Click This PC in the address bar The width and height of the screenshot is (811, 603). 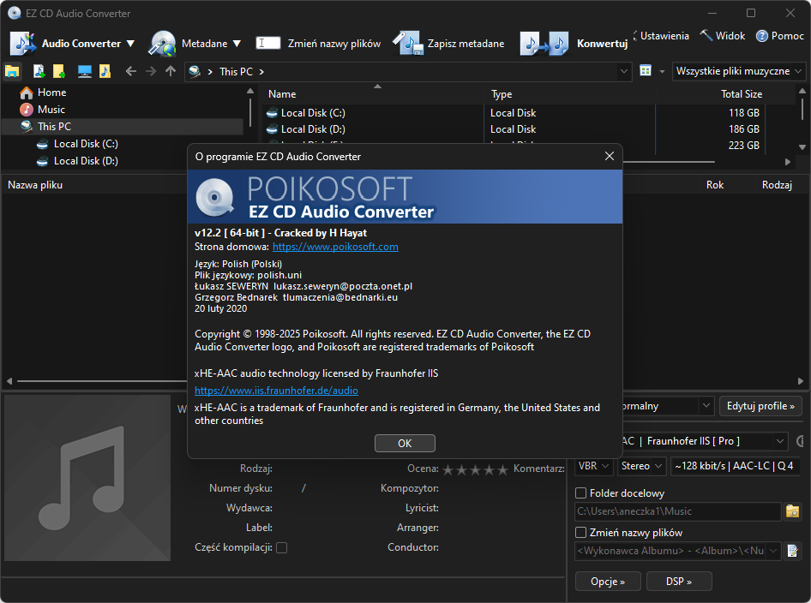pos(236,72)
